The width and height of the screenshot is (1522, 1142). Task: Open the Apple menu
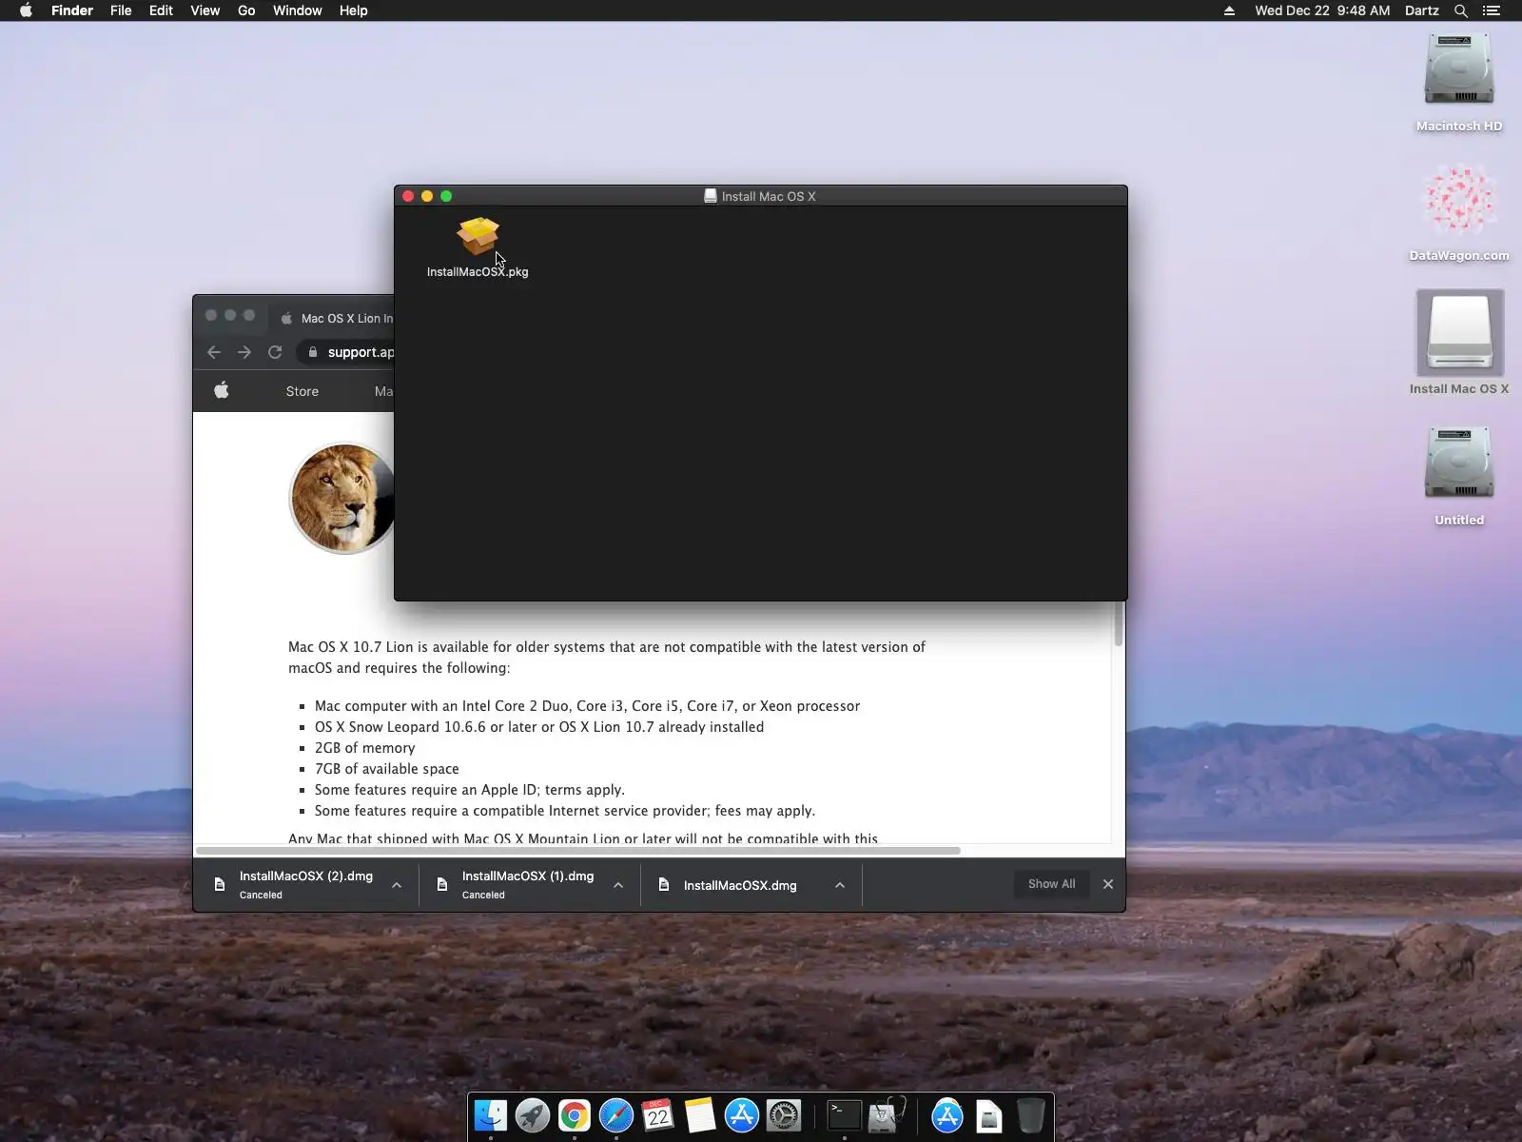[26, 10]
